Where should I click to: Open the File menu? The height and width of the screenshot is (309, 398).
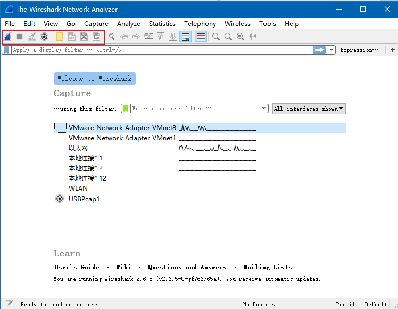pyautogui.click(x=10, y=24)
